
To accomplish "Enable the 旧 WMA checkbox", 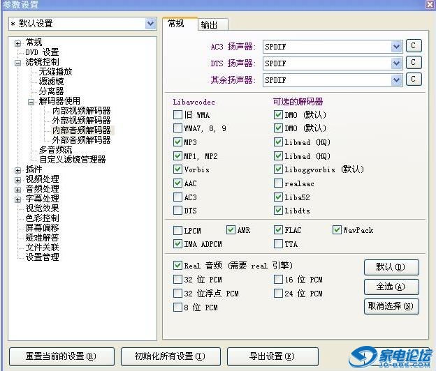I will [177, 114].
